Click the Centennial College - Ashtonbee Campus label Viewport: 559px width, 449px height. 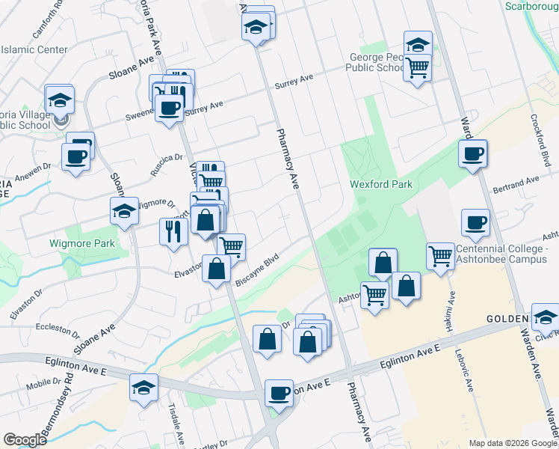(x=501, y=254)
